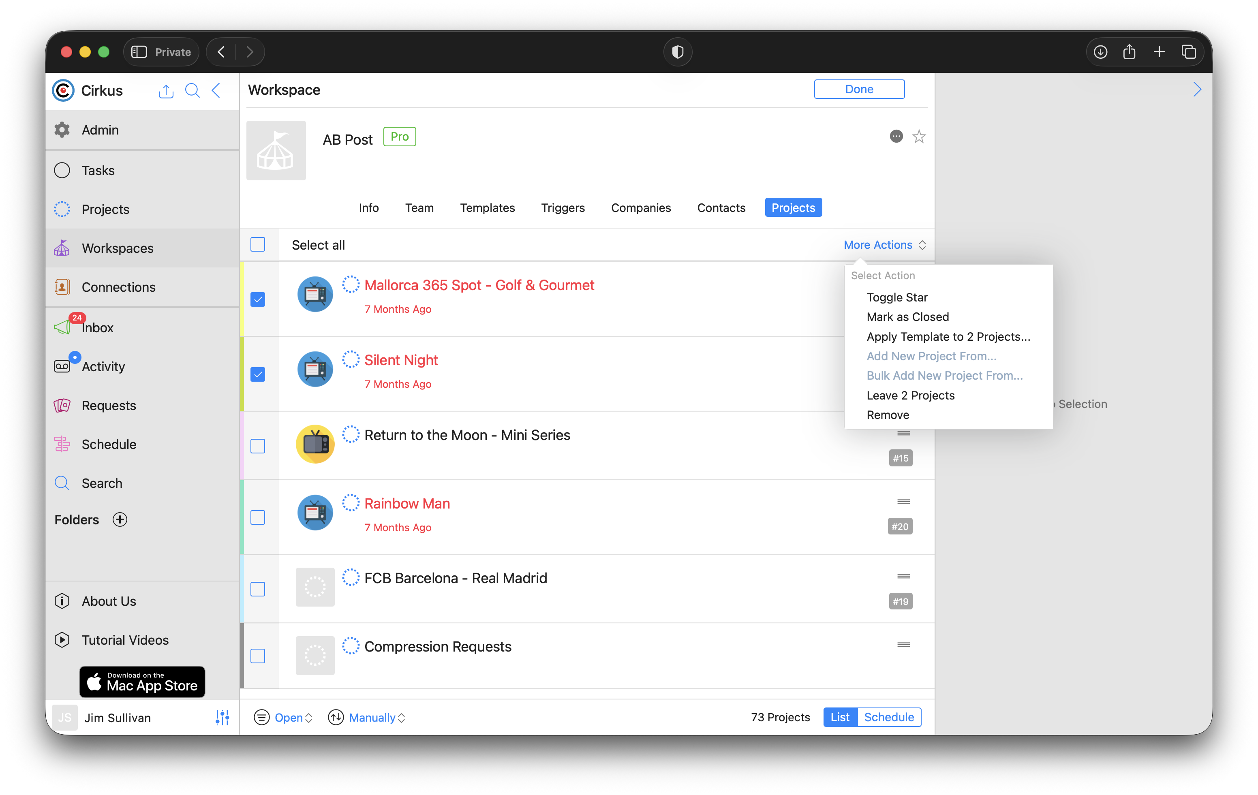Choose Mark as Closed from menu
Viewport: 1258px width, 795px height.
coord(907,317)
